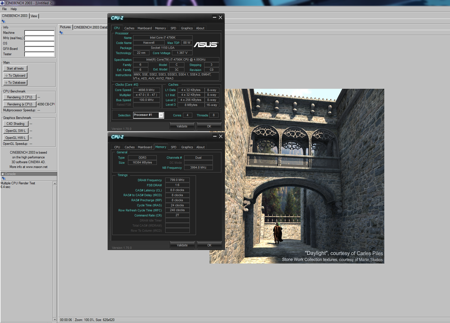The height and width of the screenshot is (323, 450).
Task: Minimize the upper CPU-Z window
Action: tap(214, 17)
